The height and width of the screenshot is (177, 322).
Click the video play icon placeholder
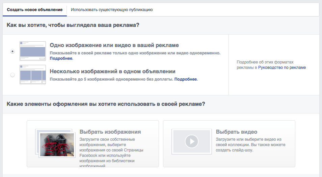[x=192, y=141]
